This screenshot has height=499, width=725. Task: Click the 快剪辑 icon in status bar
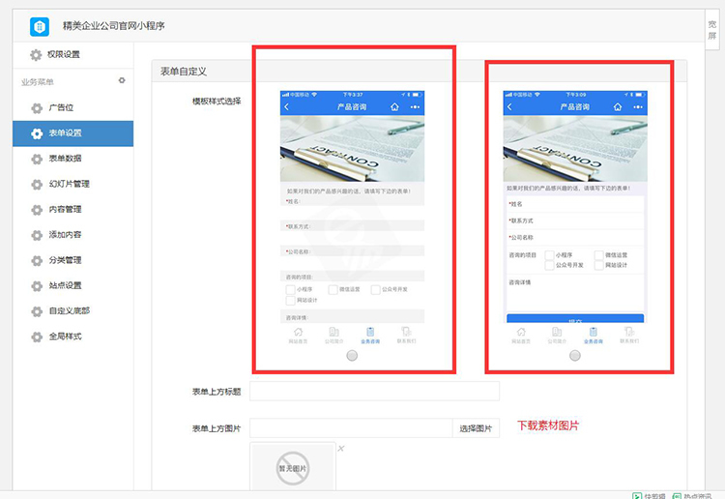637,493
